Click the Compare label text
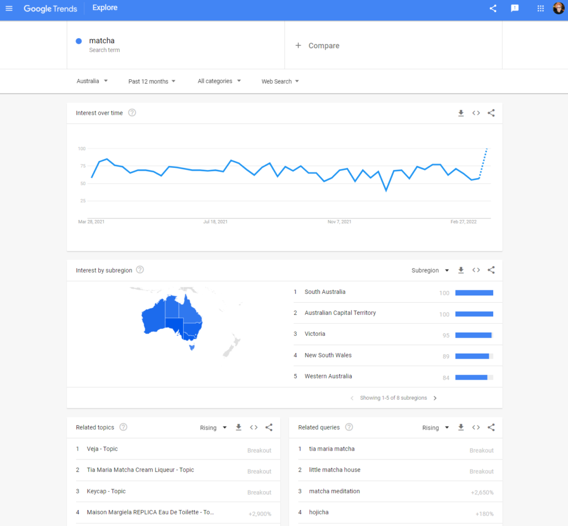 [x=324, y=45]
